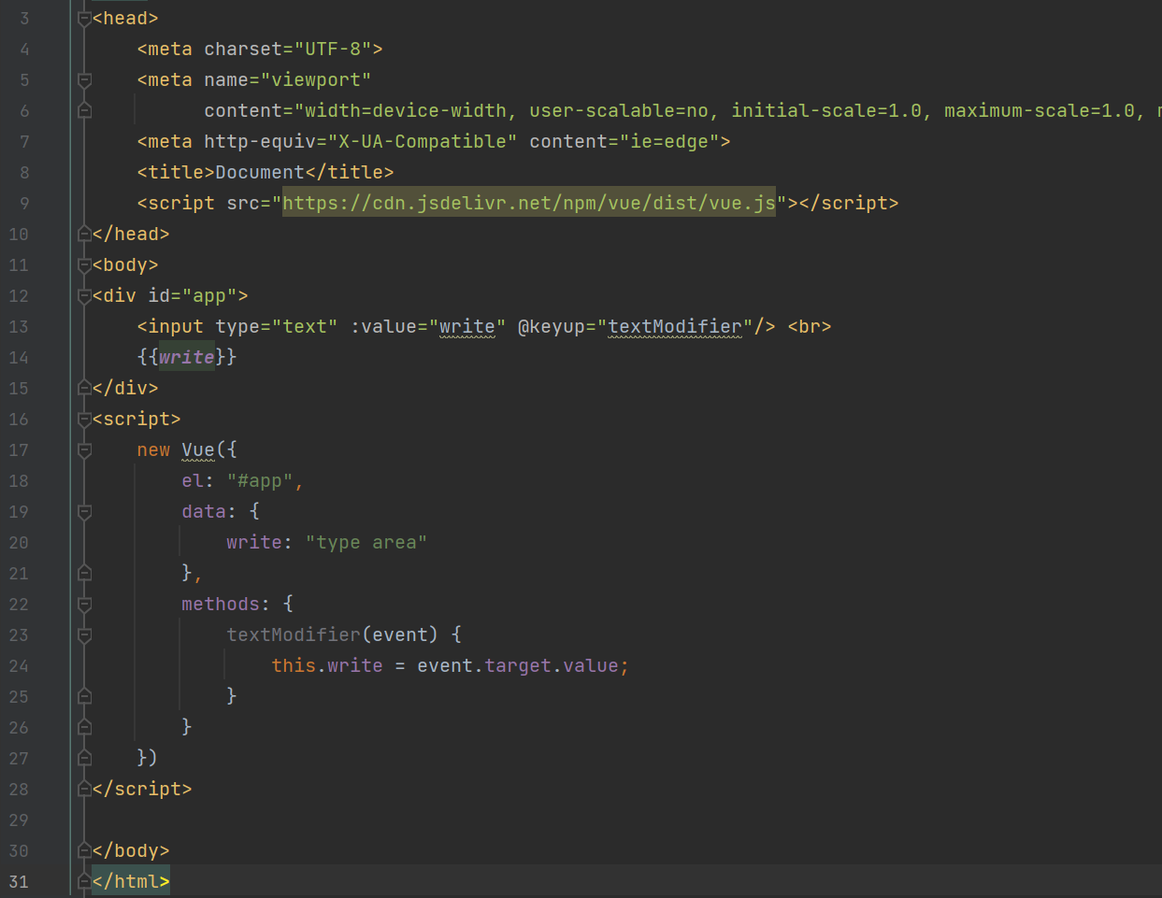Click the closing </title> tag on line 8

click(x=350, y=173)
